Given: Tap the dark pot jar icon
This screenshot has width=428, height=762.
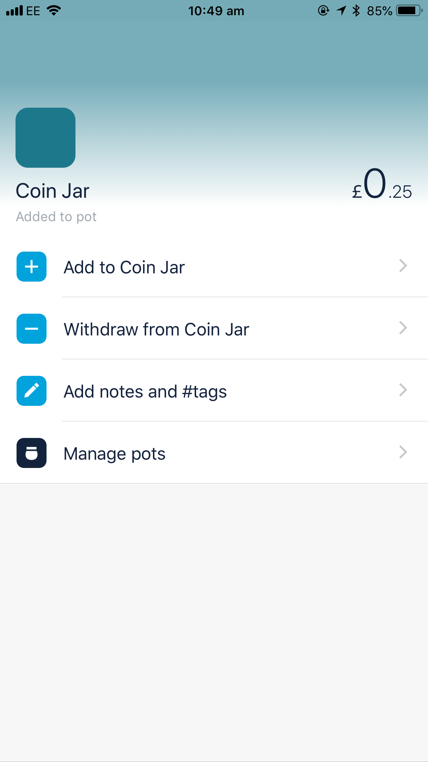Looking at the screenshot, I should (x=31, y=453).
